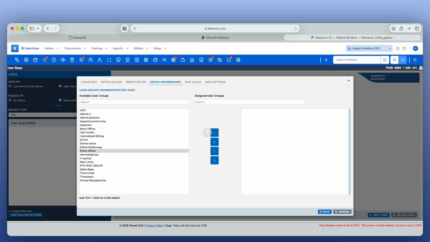The height and width of the screenshot is (242, 430).
Task: Open the pie chart icon in toolbar
Action: (x=238, y=60)
